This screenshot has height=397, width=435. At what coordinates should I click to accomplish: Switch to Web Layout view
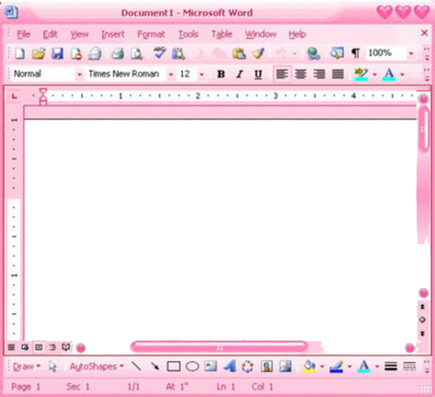[25, 347]
